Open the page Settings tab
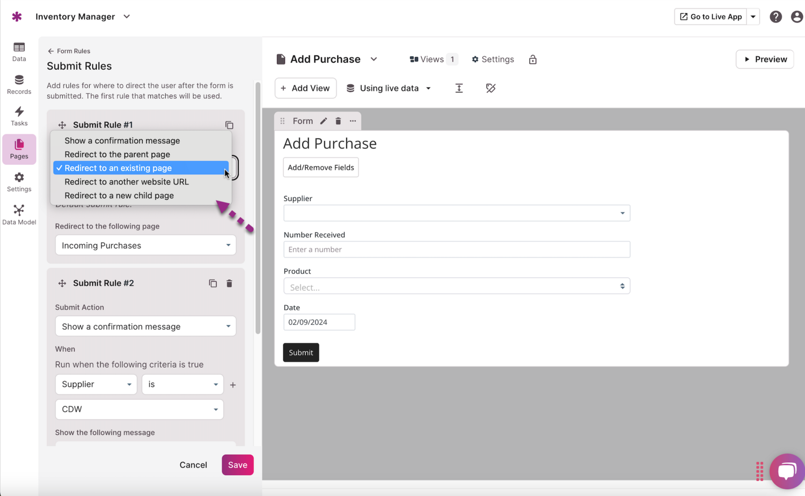The height and width of the screenshot is (496, 805). click(493, 59)
